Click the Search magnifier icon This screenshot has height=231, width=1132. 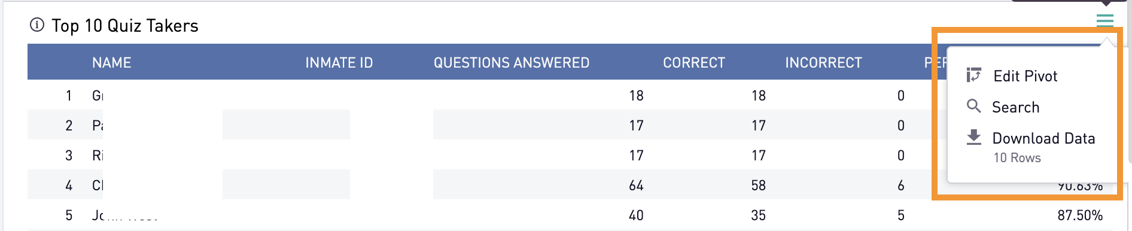(974, 107)
